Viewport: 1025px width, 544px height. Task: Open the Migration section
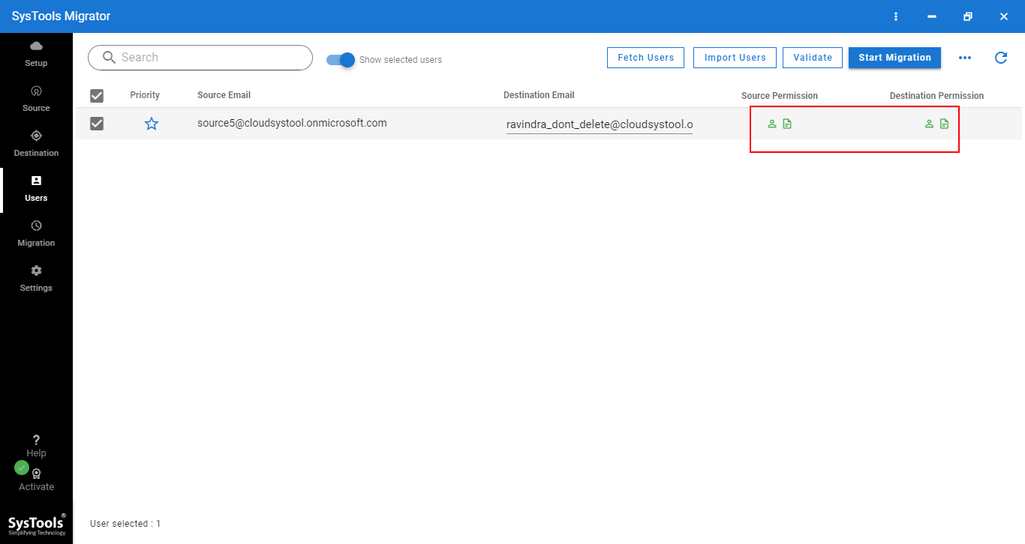tap(36, 234)
